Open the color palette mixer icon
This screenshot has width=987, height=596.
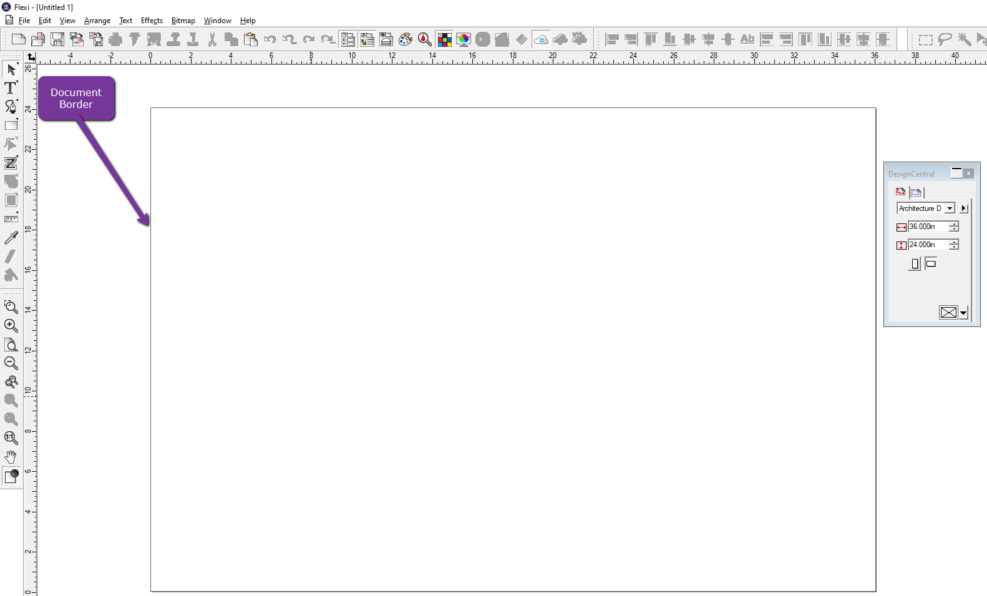406,40
